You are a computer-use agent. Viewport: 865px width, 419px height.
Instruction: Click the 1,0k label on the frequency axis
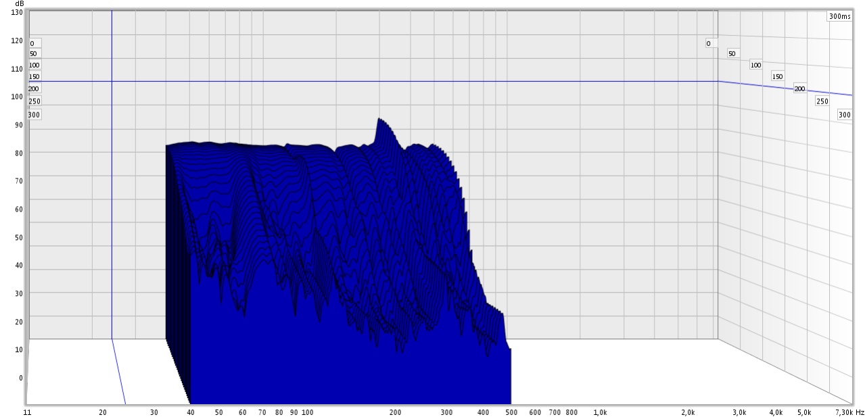[600, 412]
